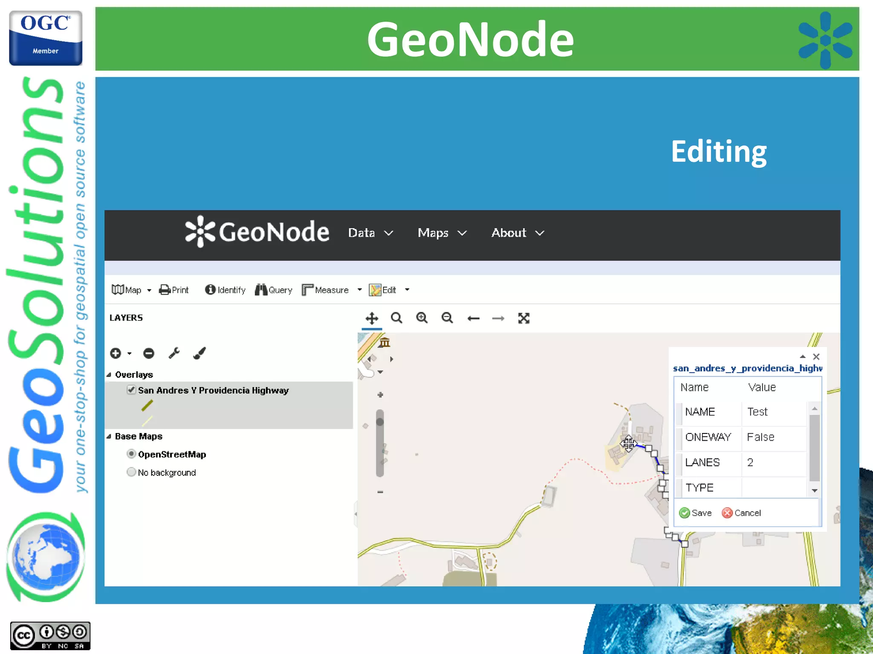
Task: Edit the ONEWAY value False cell
Action: point(774,437)
